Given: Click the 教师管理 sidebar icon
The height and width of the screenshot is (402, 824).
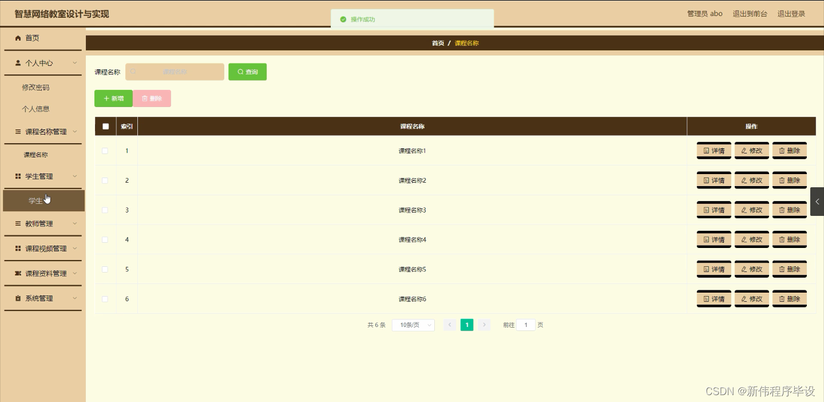Looking at the screenshot, I should [x=18, y=223].
